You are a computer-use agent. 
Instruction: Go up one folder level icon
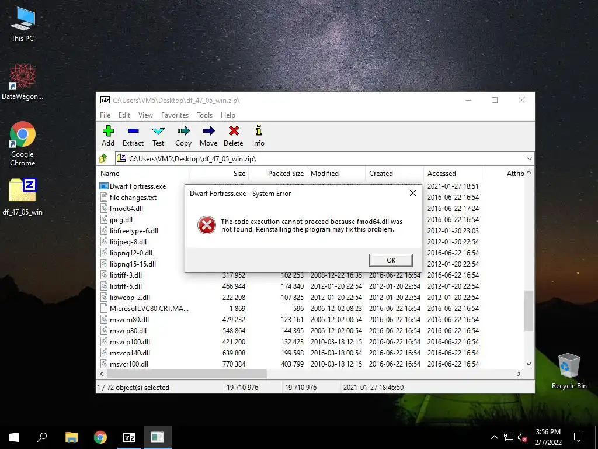(103, 158)
